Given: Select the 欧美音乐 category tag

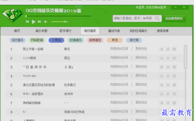Looking at the screenshot, I should (x=76, y=40).
